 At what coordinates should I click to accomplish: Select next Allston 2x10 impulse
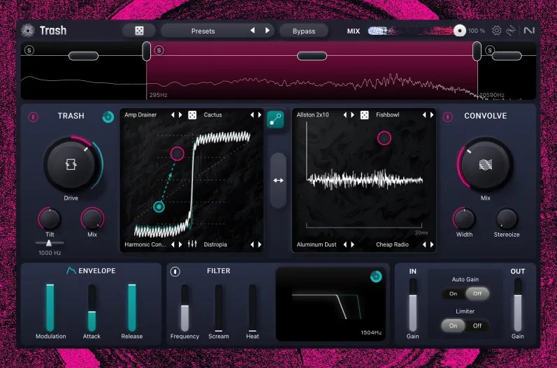click(x=353, y=115)
